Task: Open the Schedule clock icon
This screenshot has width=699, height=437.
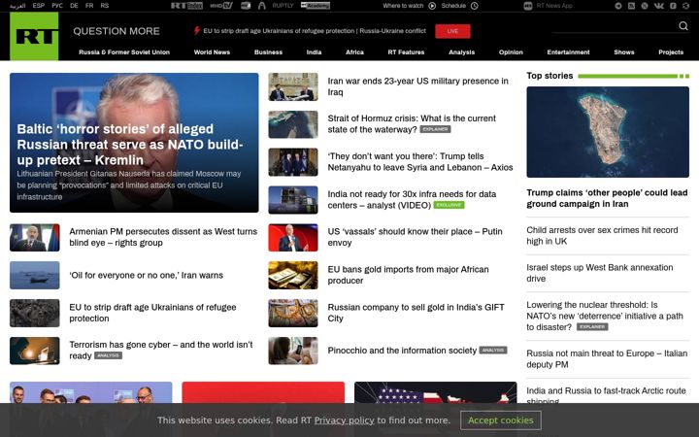Action: click(x=475, y=6)
